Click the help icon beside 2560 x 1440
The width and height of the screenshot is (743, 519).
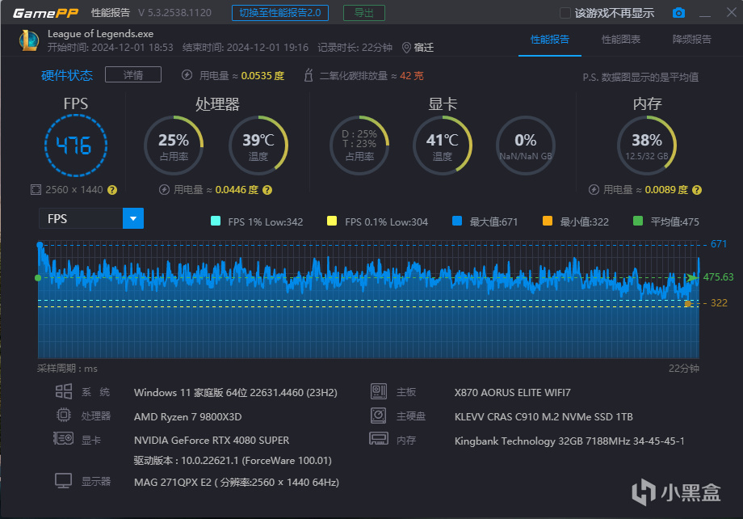[112, 190]
